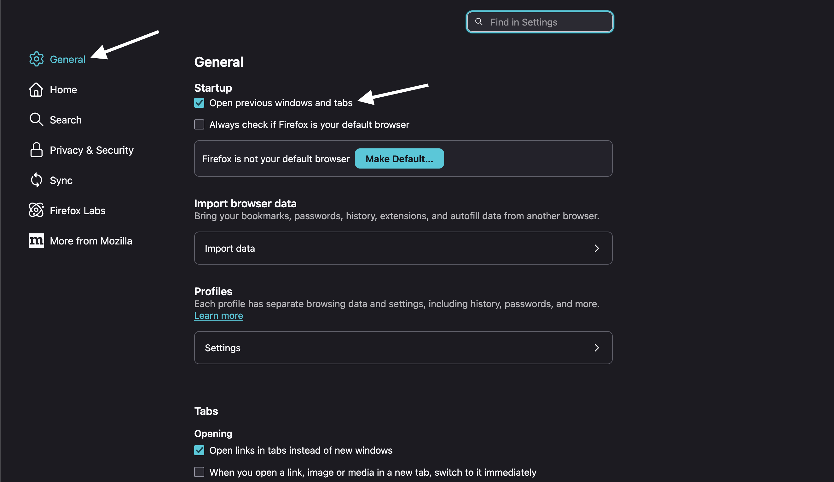Follow the Learn more link under Profiles

[218, 316]
